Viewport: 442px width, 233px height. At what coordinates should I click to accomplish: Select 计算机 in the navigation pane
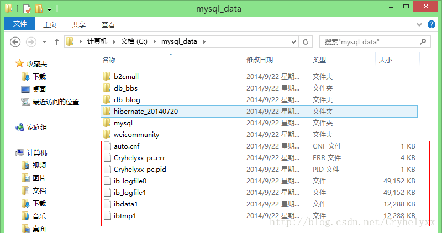coord(31,152)
